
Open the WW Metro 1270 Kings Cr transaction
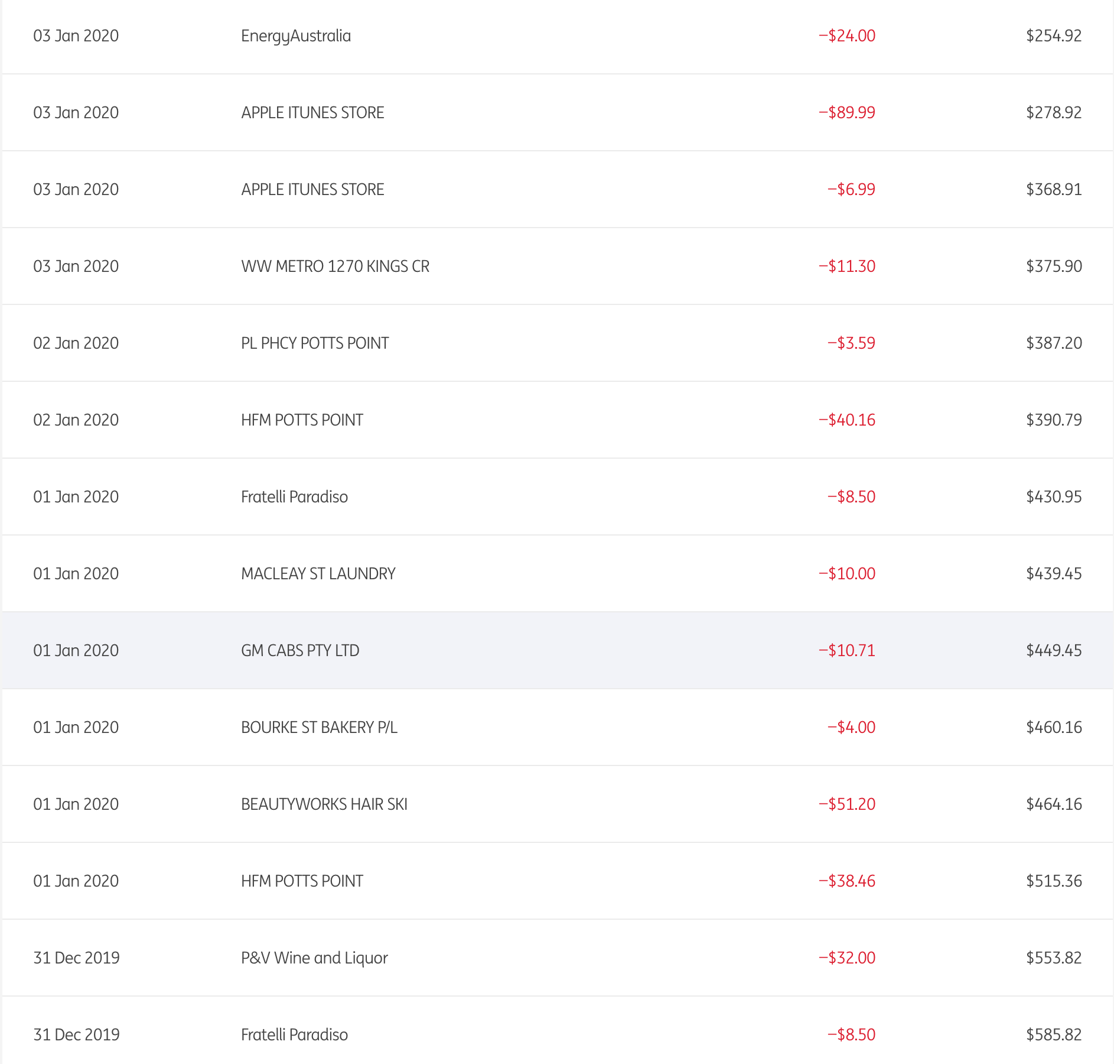click(x=335, y=267)
